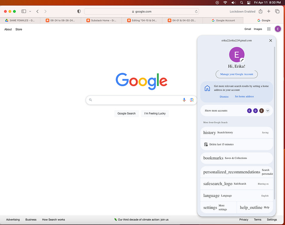Open the Advertising footer link

[13, 219]
